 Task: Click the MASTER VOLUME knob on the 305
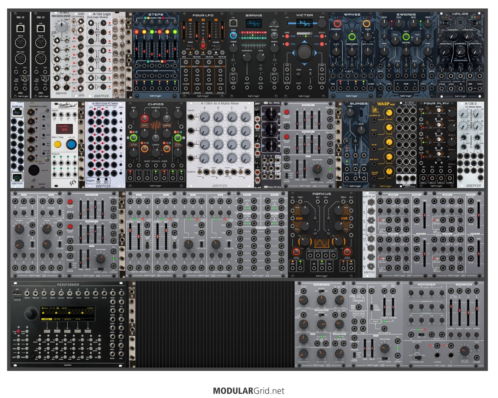point(465,351)
